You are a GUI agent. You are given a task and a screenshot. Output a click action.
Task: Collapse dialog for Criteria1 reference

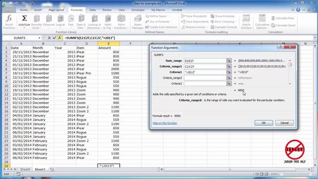pos(229,72)
